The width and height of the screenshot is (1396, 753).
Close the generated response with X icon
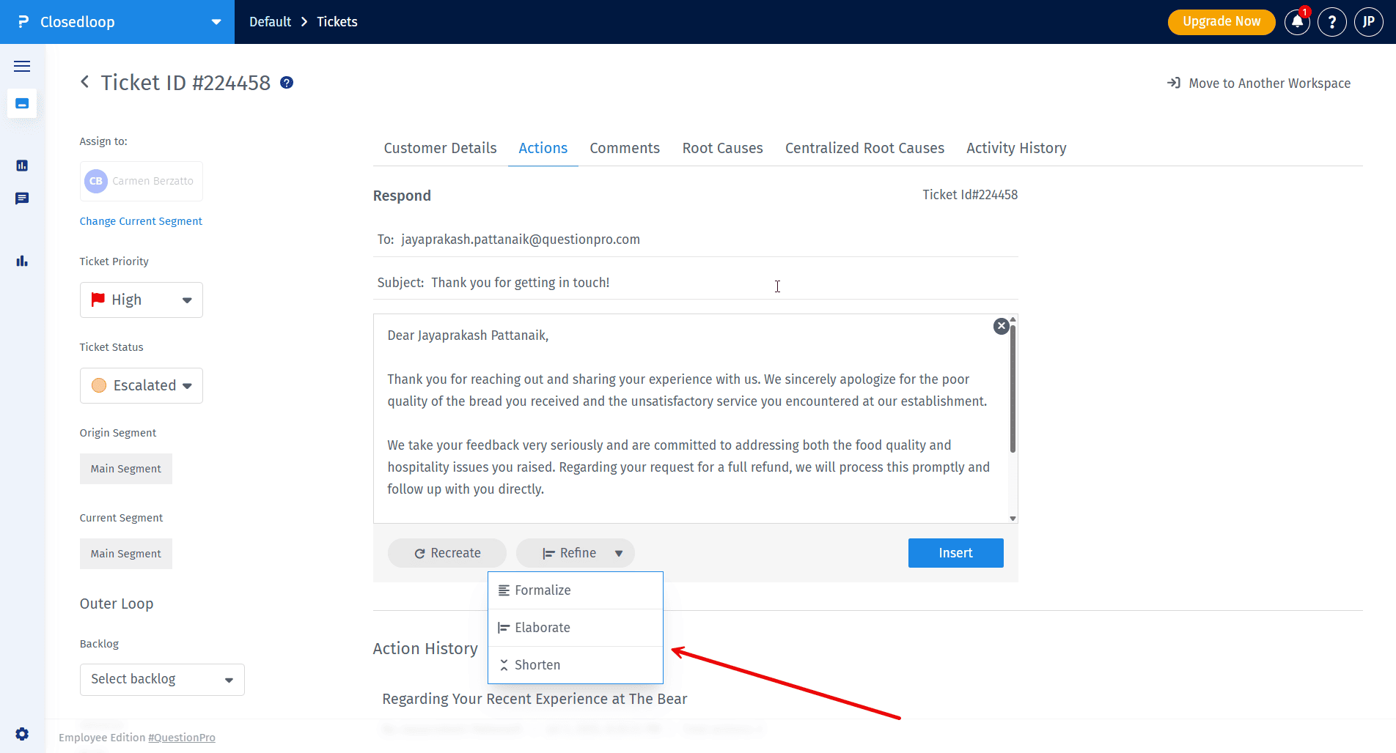(x=1001, y=327)
